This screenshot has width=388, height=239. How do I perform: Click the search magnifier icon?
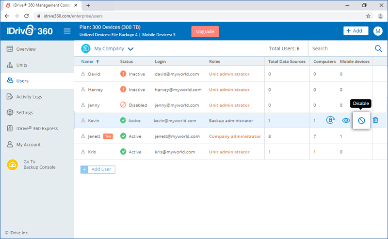coord(378,48)
